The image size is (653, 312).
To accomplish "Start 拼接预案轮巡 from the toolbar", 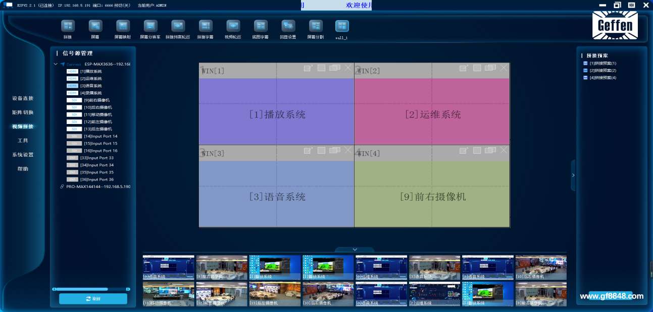I will click(x=178, y=26).
